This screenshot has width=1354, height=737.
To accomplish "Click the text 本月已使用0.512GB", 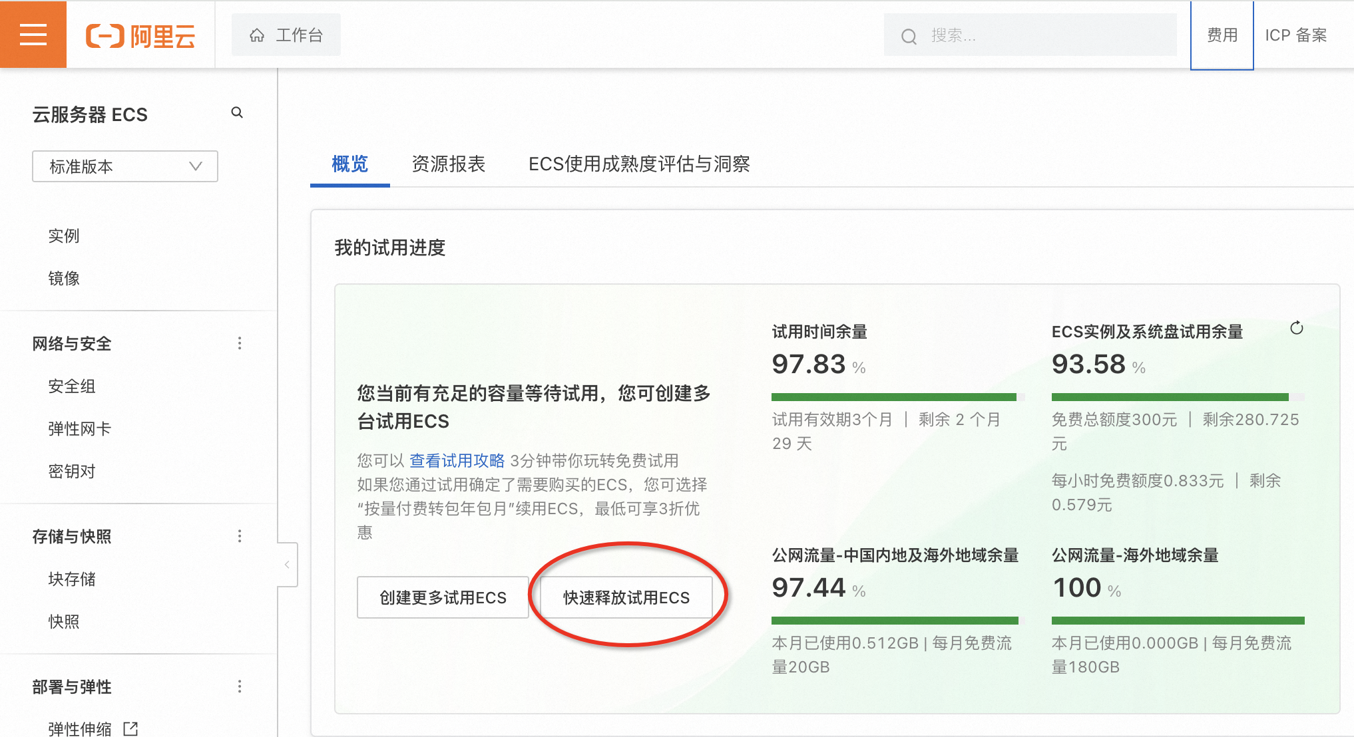I will [x=845, y=643].
